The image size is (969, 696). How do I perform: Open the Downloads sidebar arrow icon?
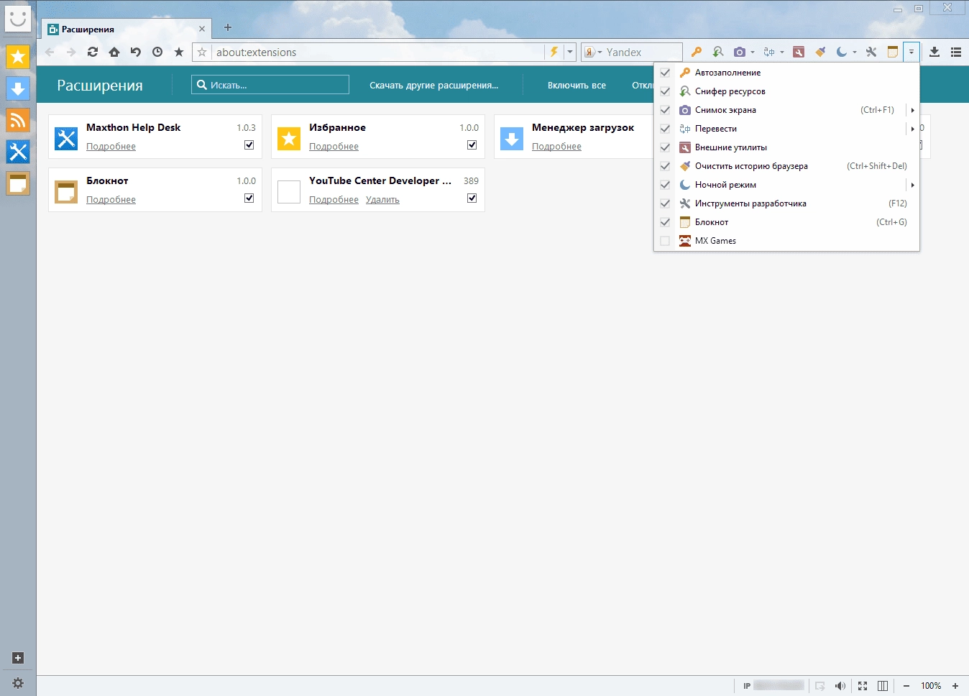point(18,88)
